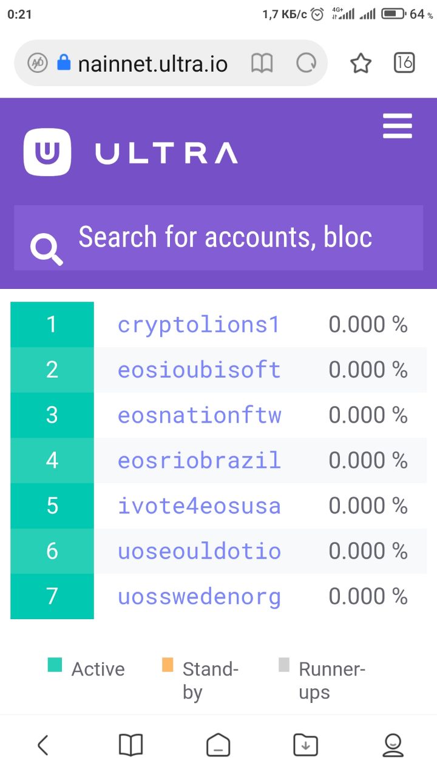This screenshot has height=777, width=437.
Task: Open bookmarks from bottom bar book icon
Action: tap(130, 745)
